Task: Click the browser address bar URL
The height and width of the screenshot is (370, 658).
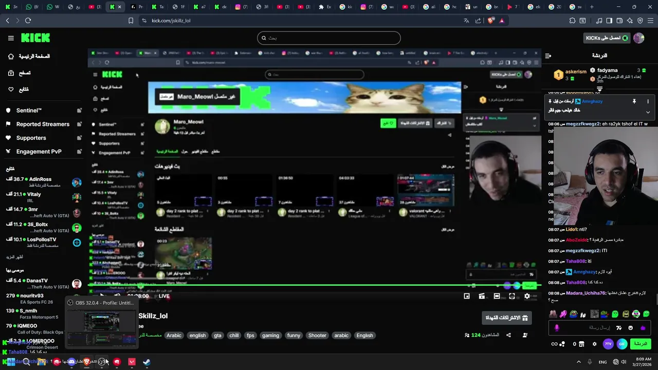Action: pyautogui.click(x=171, y=21)
